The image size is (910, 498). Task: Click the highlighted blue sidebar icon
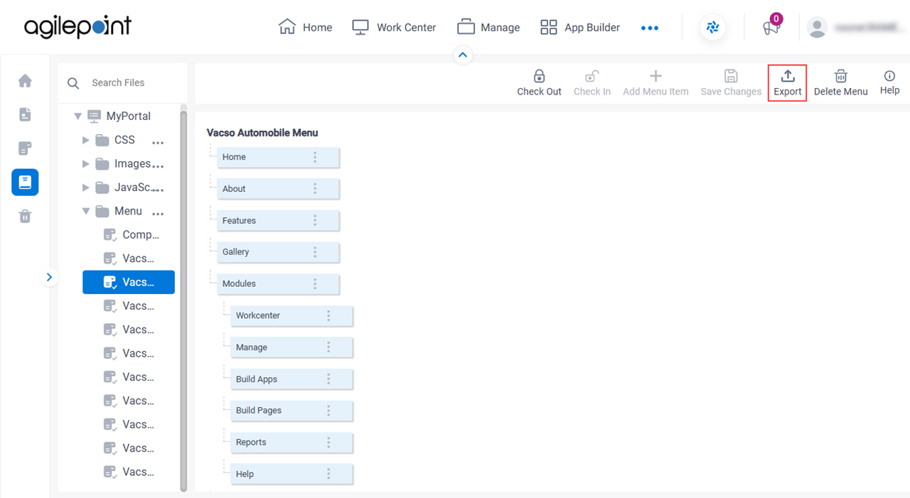pos(25,183)
